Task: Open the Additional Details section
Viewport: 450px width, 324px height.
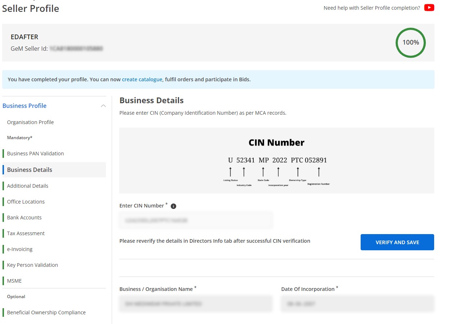Action: click(x=28, y=186)
